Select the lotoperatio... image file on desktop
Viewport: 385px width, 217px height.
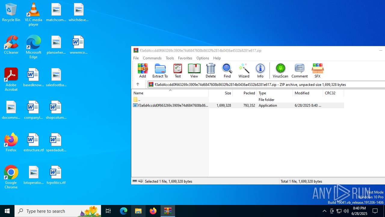pyautogui.click(x=33, y=175)
